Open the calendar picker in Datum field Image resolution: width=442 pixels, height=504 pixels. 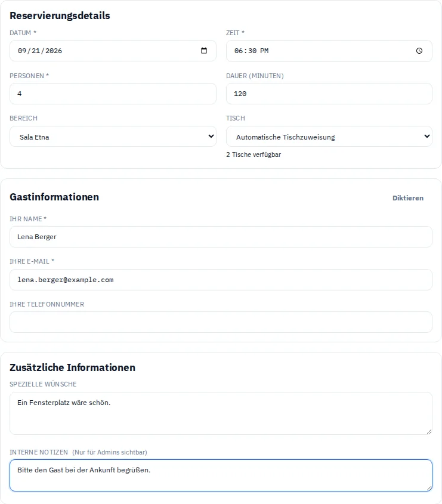[x=204, y=51]
